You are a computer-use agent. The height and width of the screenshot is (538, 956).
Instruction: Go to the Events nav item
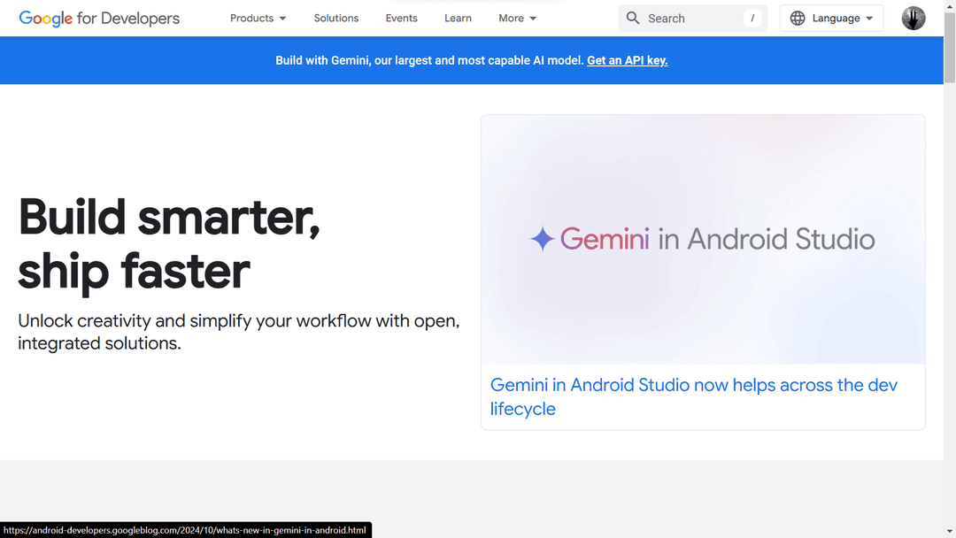pos(401,18)
